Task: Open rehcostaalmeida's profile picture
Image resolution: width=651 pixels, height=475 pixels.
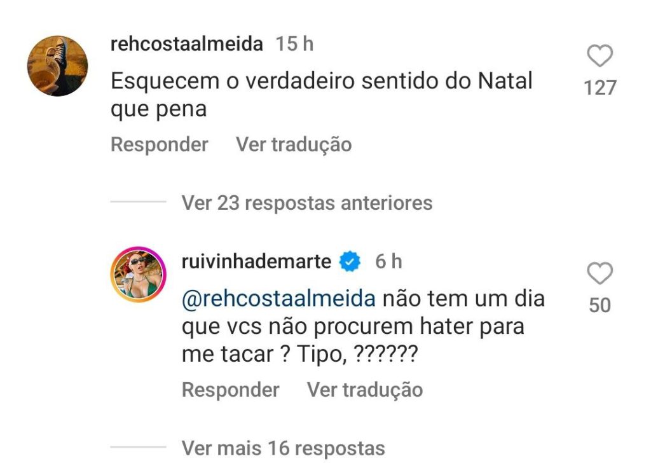Action: [x=57, y=65]
